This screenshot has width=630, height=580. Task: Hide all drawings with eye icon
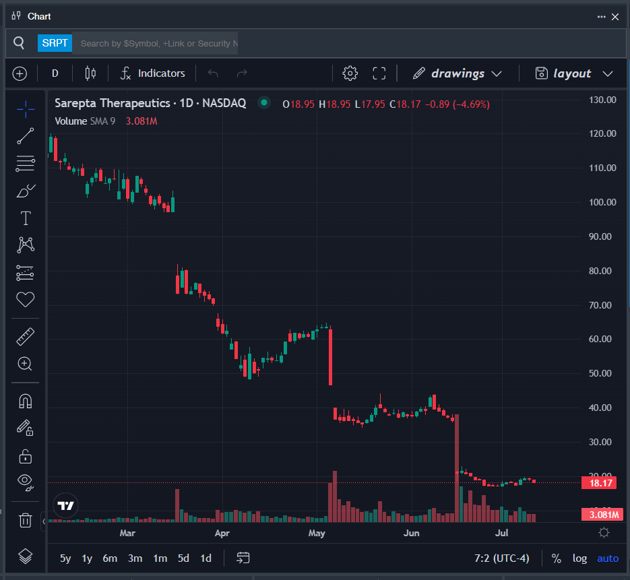click(26, 482)
